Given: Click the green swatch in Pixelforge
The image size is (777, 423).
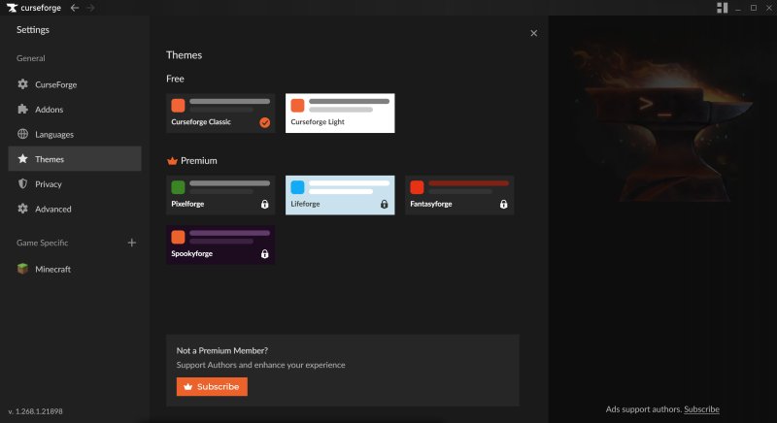Looking at the screenshot, I should (x=178, y=187).
